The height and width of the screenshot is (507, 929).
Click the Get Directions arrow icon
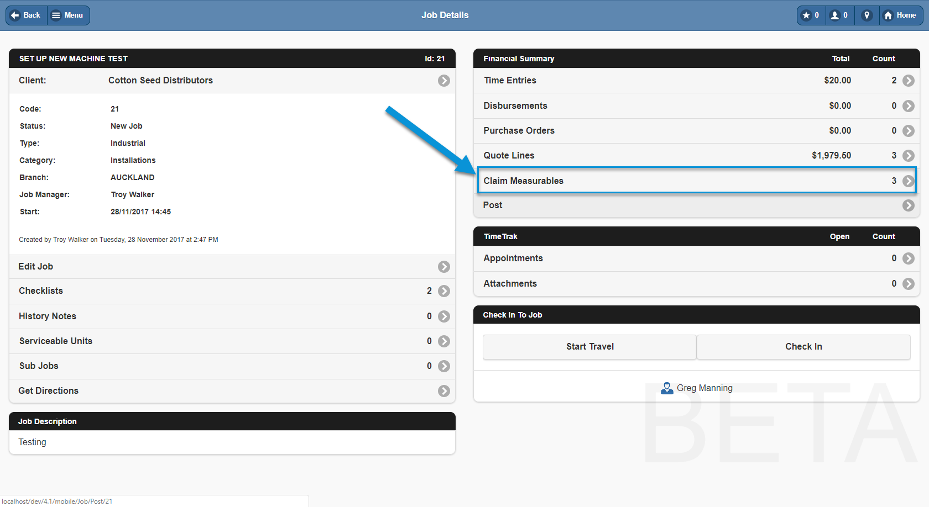point(444,391)
